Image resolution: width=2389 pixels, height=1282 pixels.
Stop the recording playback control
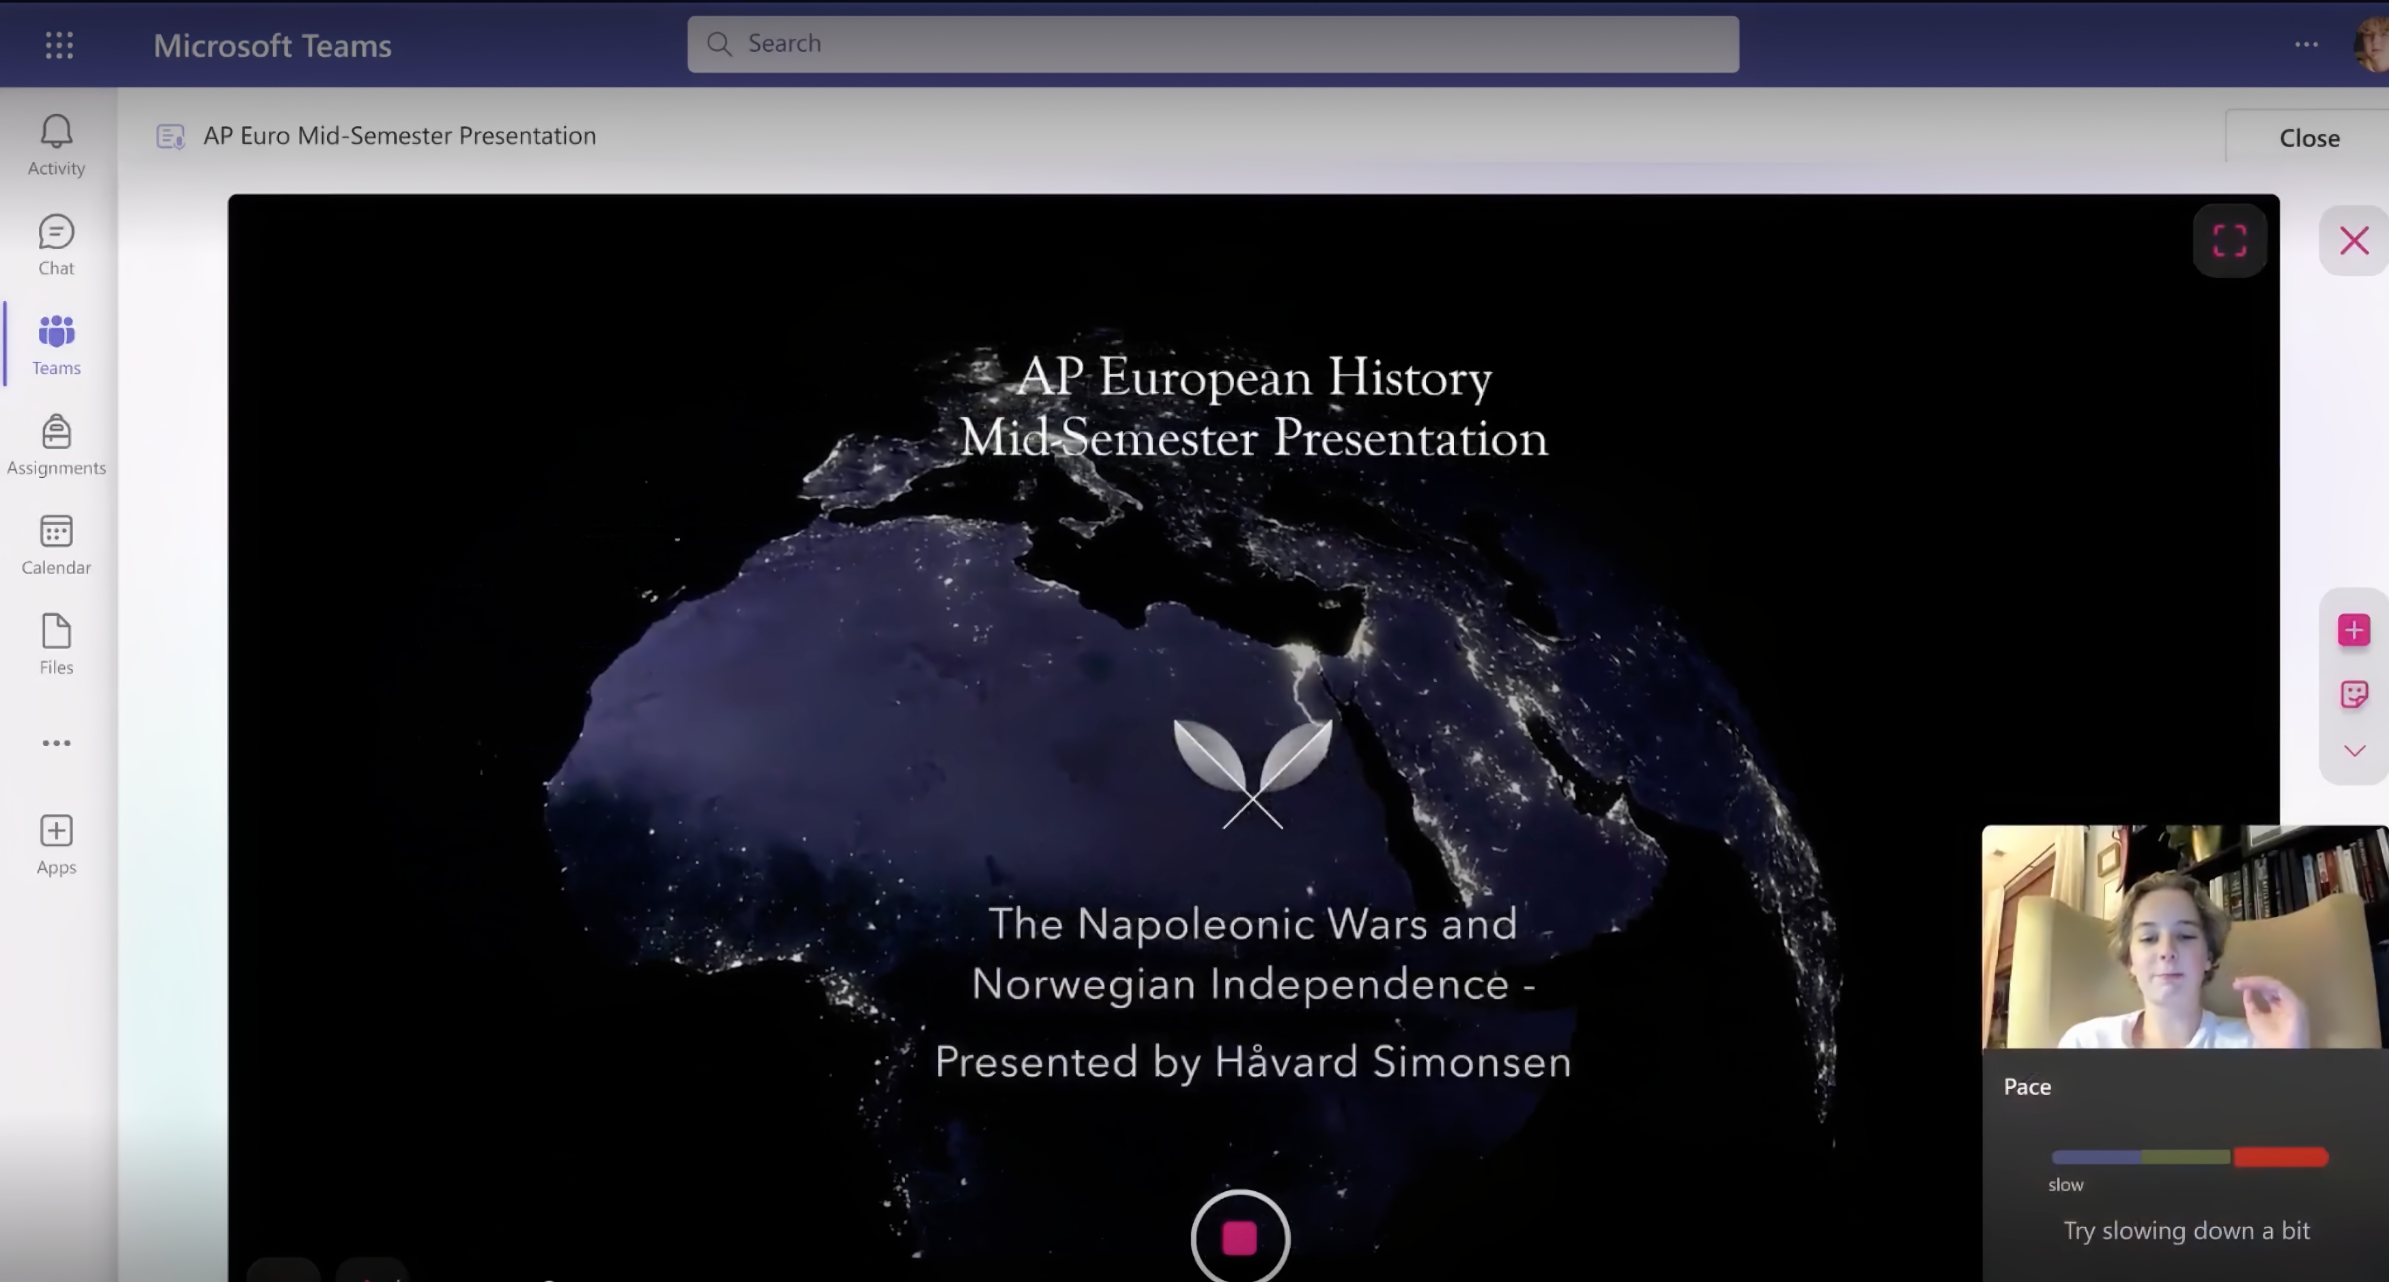tap(1240, 1238)
